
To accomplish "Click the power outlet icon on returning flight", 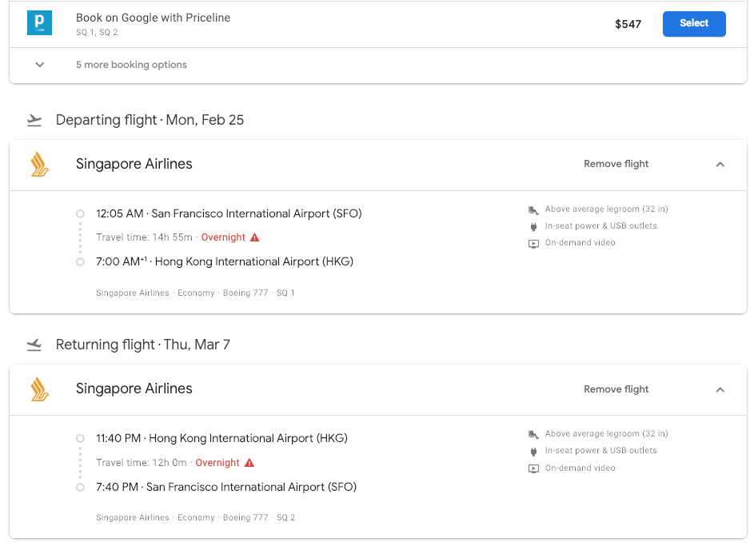I will click(533, 451).
